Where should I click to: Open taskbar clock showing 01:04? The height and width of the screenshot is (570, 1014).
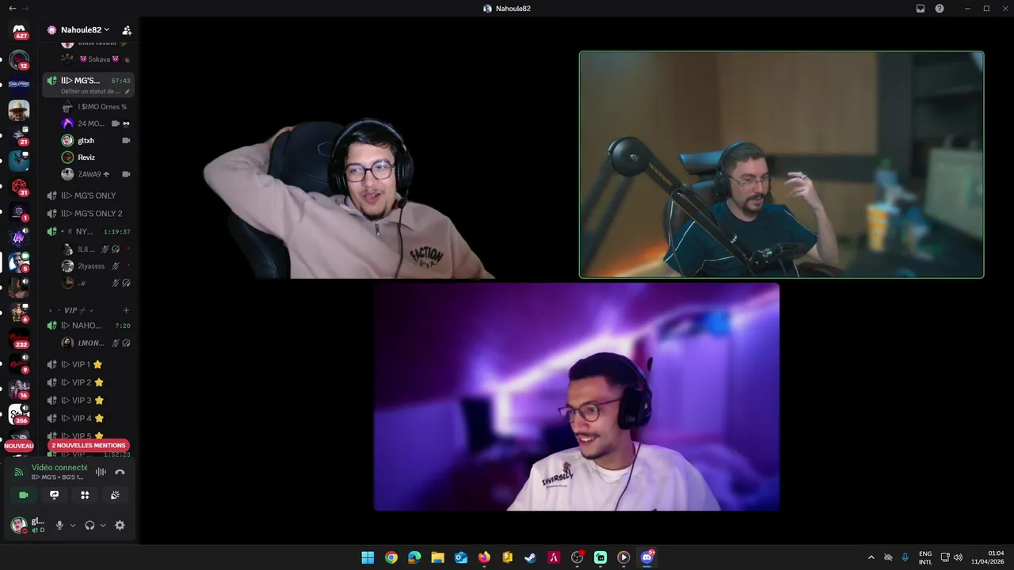[x=989, y=557]
